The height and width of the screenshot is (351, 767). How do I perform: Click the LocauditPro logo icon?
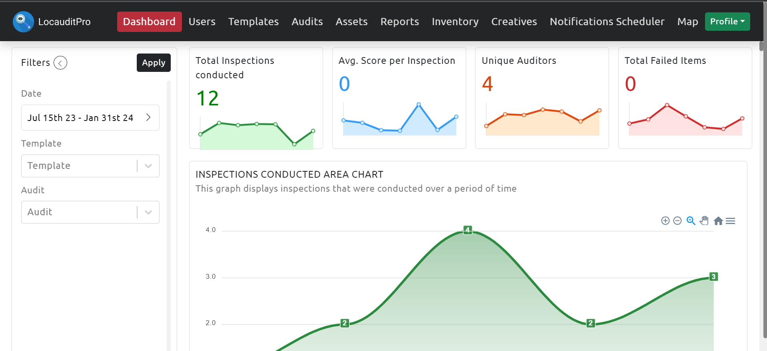pyautogui.click(x=23, y=22)
